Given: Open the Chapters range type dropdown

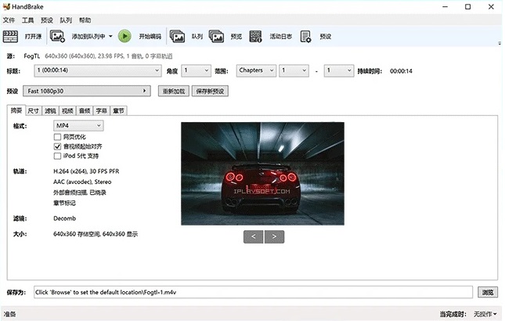Looking at the screenshot, I should tap(256, 70).
